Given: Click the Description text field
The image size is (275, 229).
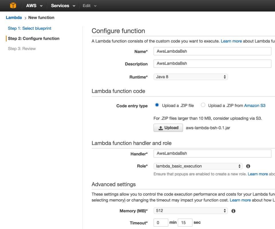Looking at the screenshot, I should (x=212, y=63).
